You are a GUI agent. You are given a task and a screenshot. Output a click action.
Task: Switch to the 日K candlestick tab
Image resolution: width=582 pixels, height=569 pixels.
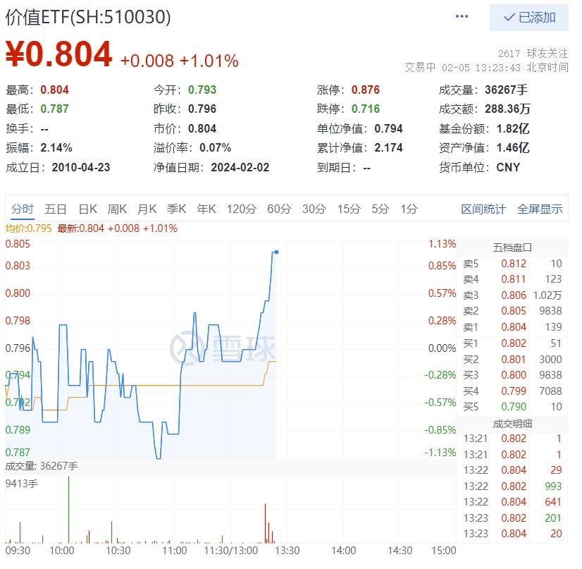point(86,209)
